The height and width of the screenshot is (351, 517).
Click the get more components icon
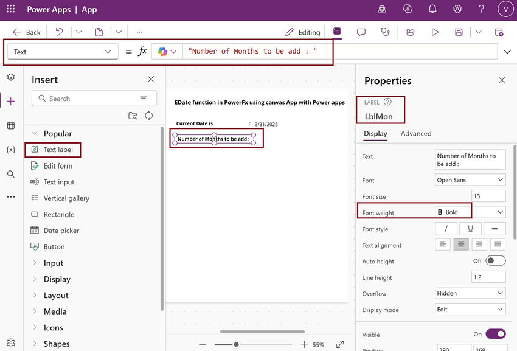[x=133, y=116]
